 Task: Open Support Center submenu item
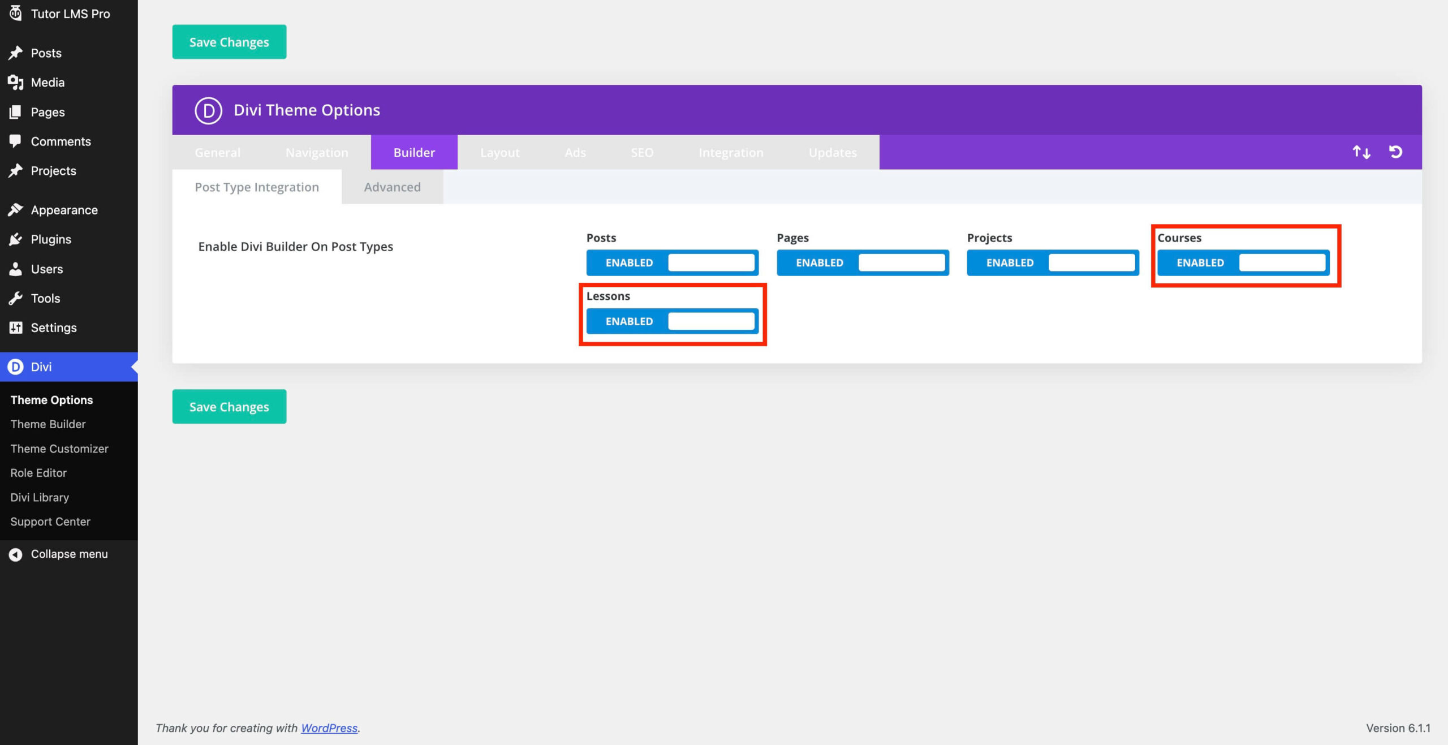pos(50,522)
